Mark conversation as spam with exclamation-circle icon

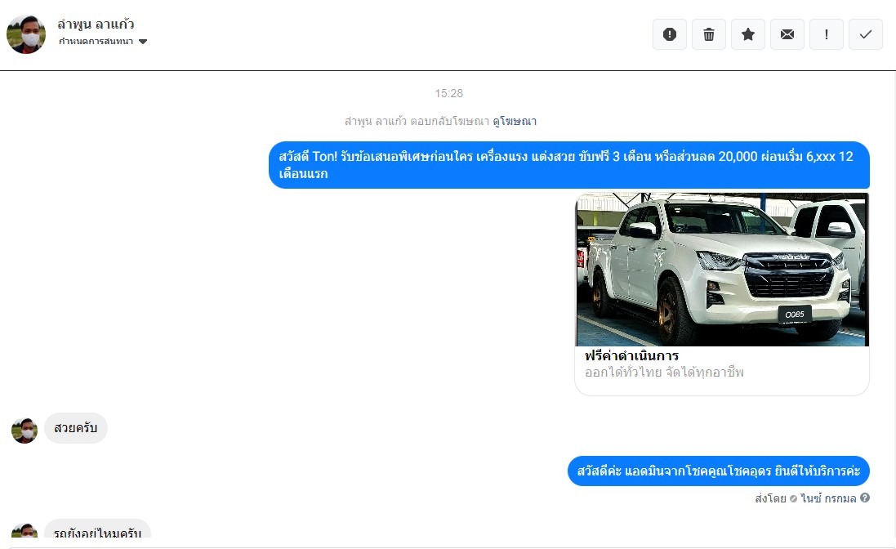click(670, 34)
